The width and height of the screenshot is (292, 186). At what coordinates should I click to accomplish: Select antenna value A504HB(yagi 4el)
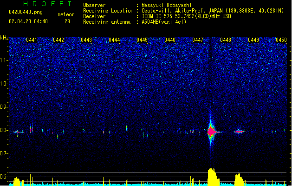coord(164,22)
